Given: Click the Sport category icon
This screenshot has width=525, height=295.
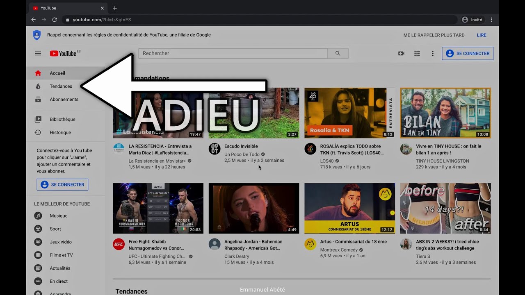Looking at the screenshot, I should pyautogui.click(x=38, y=229).
